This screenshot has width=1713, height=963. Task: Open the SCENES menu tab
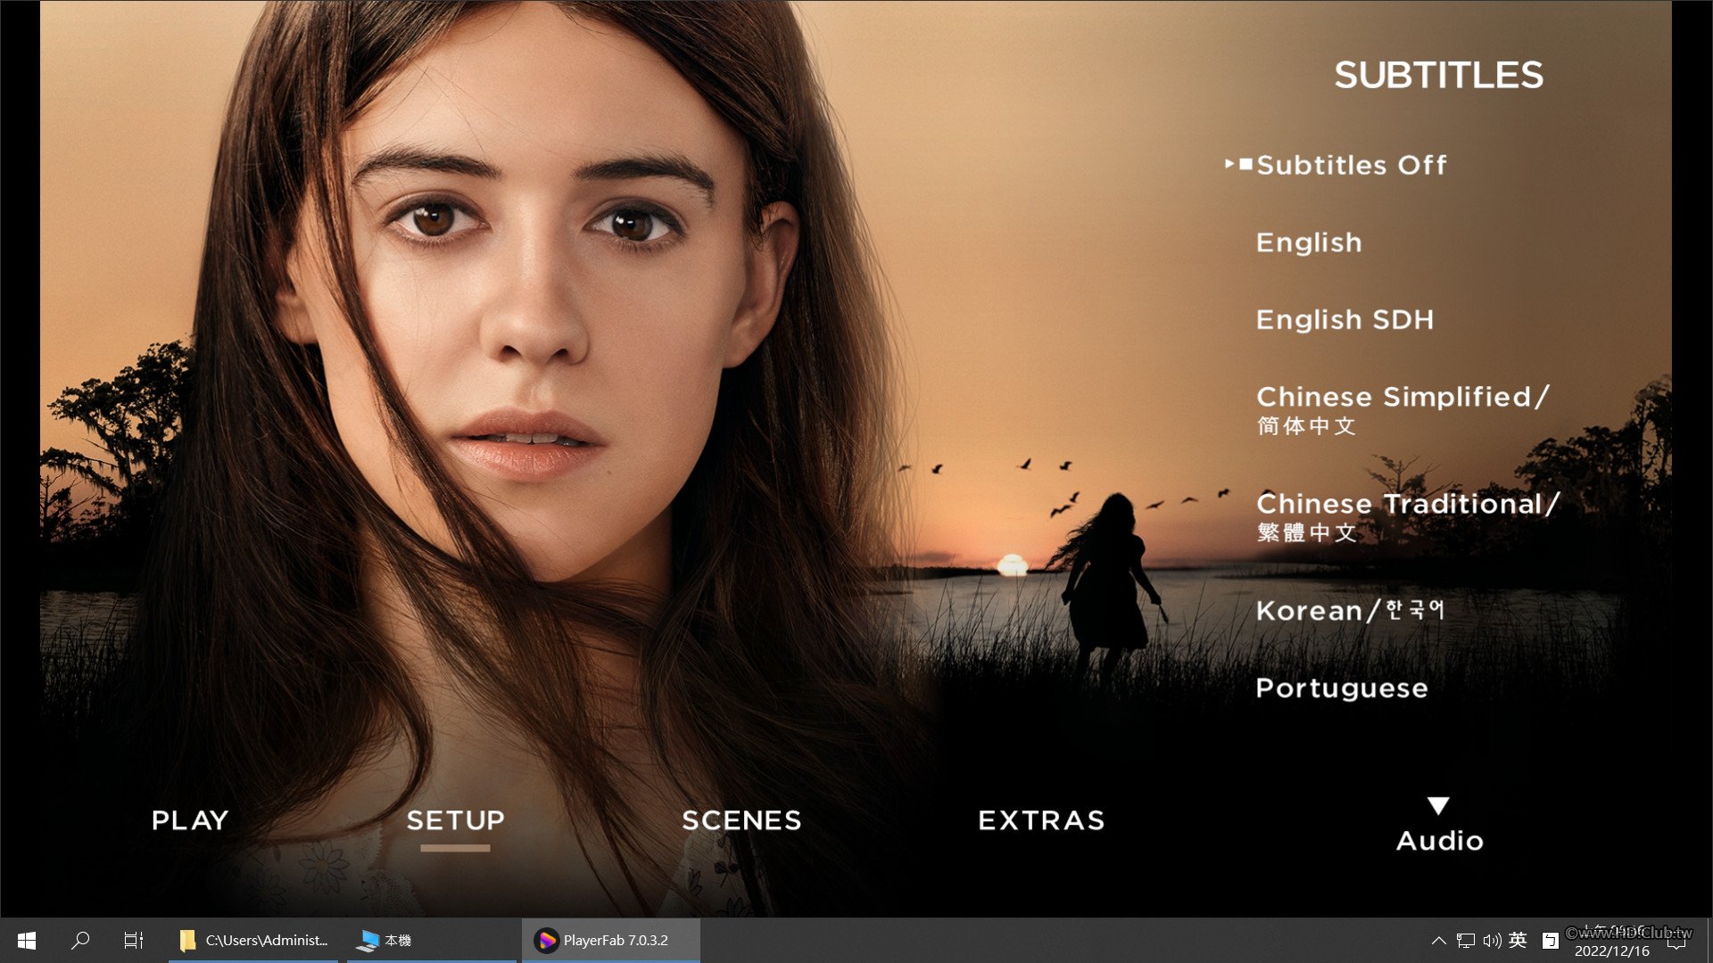[x=741, y=820]
